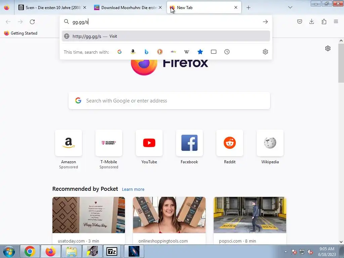Open search settings gear in urlbar dropdown
Screen dimensions: 344x258
click(265, 52)
